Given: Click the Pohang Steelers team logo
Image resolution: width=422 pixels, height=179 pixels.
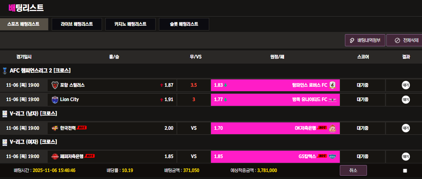Looking at the screenshot, I should (55, 85).
